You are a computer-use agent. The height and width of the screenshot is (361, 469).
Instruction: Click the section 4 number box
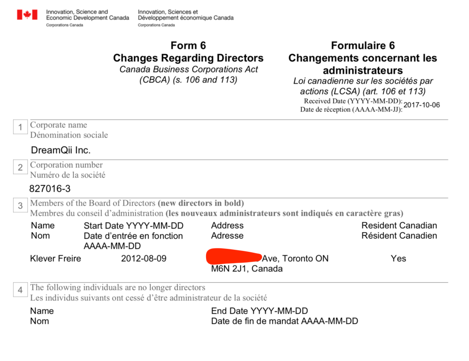pos(20,290)
